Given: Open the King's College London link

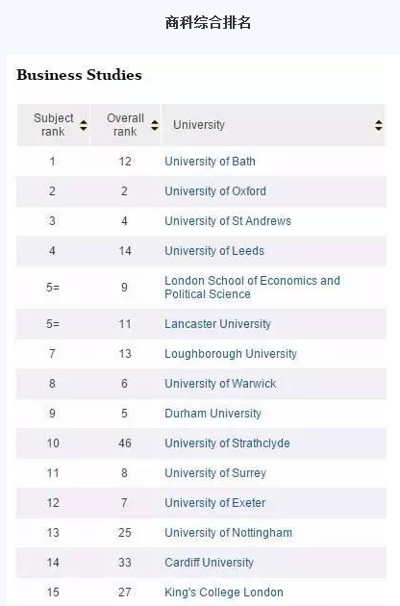Looking at the screenshot, I should [224, 593].
